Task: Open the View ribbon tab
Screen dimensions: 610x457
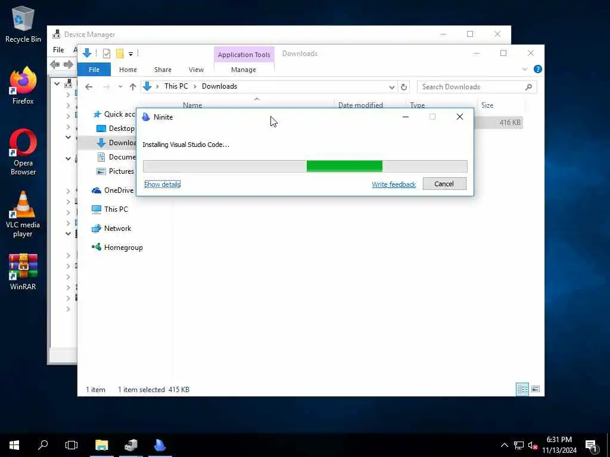Action: coord(196,70)
